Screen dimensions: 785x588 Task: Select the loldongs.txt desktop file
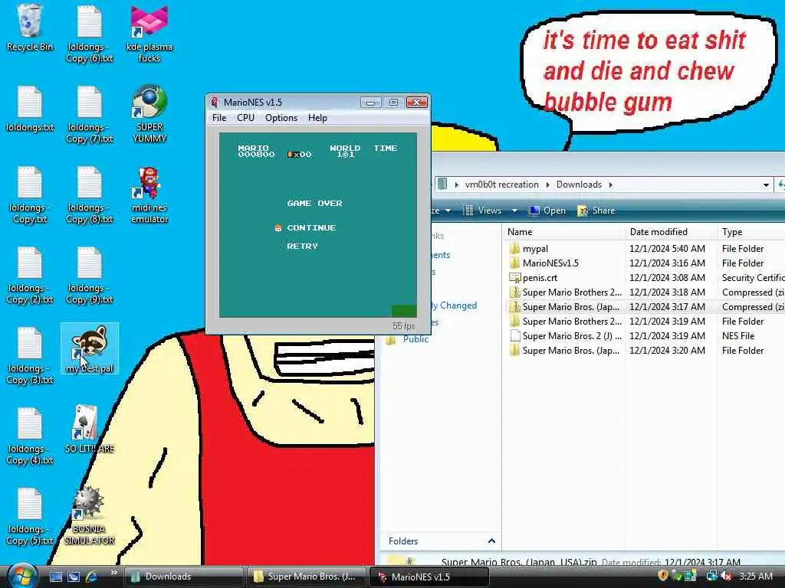(x=30, y=109)
